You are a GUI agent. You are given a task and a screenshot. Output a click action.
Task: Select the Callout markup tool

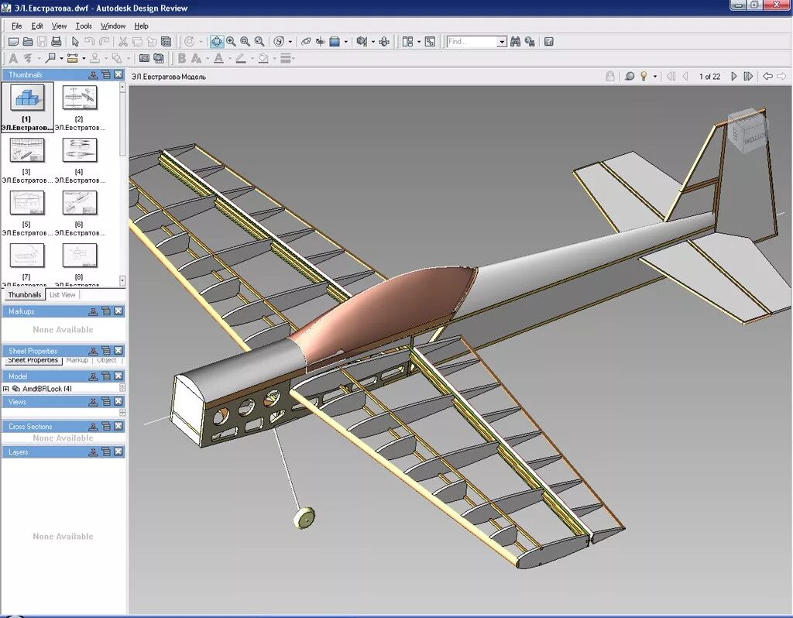(50, 58)
